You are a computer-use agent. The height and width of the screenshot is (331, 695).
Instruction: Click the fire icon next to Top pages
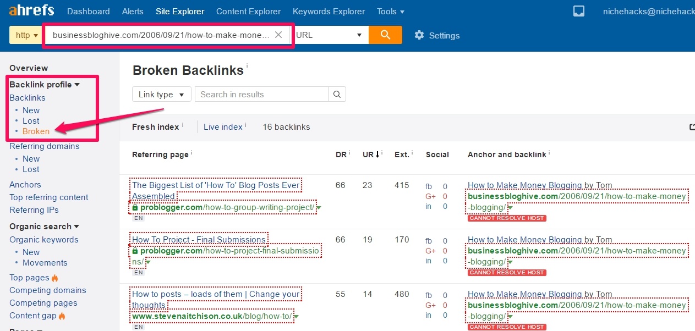tap(54, 278)
